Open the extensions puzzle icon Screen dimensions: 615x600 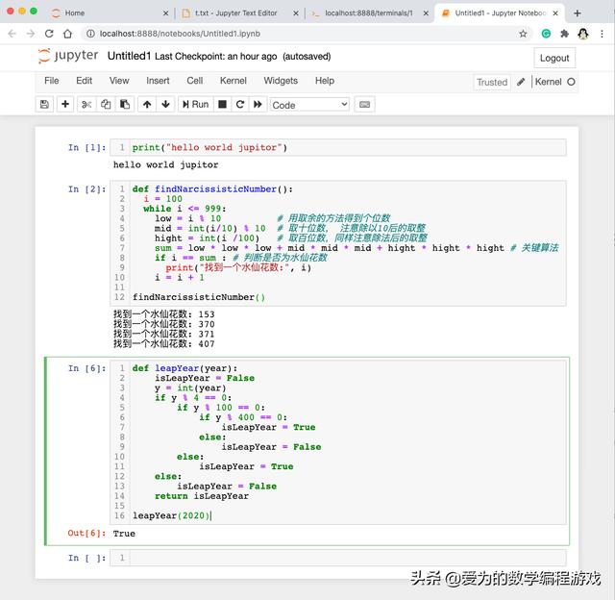[x=564, y=34]
